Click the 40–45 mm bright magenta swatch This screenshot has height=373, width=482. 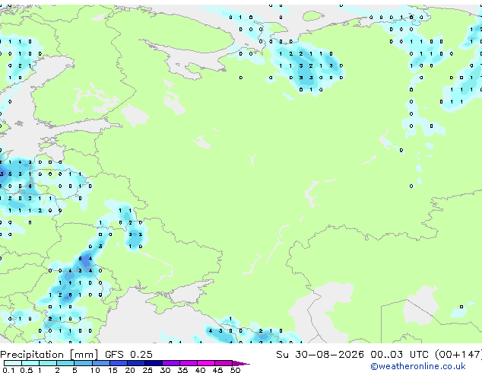(x=206, y=363)
